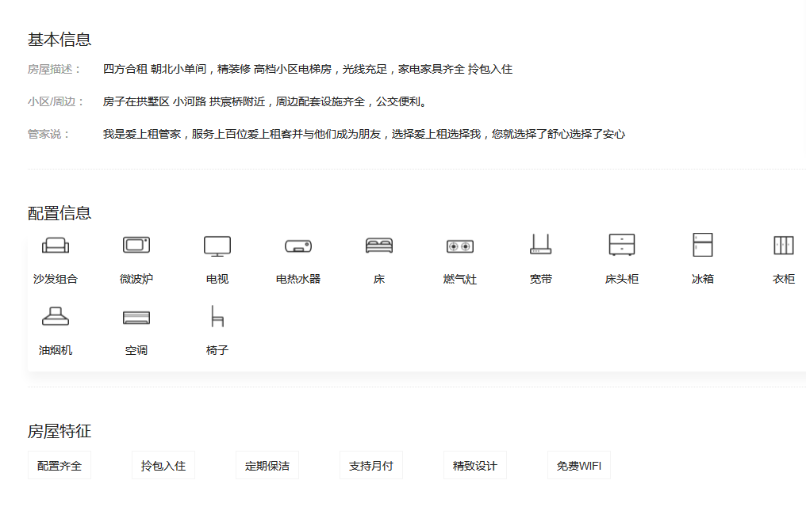Click the chair (椅子) icon
Image resolution: width=806 pixels, height=507 pixels.
[x=217, y=317]
